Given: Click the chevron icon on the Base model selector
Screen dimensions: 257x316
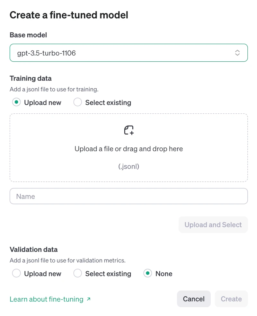Looking at the screenshot, I should coord(237,53).
